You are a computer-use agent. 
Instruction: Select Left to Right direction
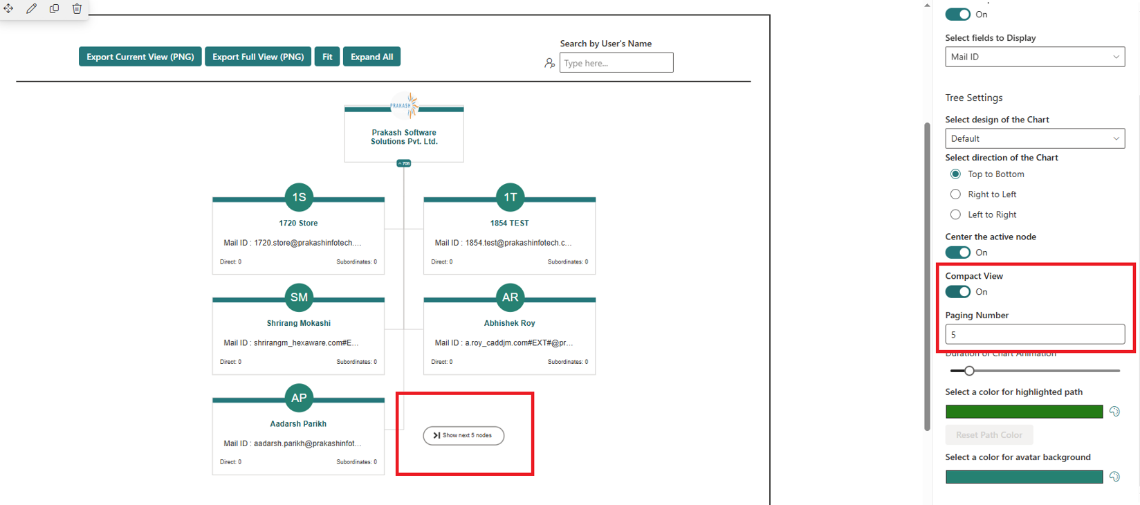(x=955, y=214)
